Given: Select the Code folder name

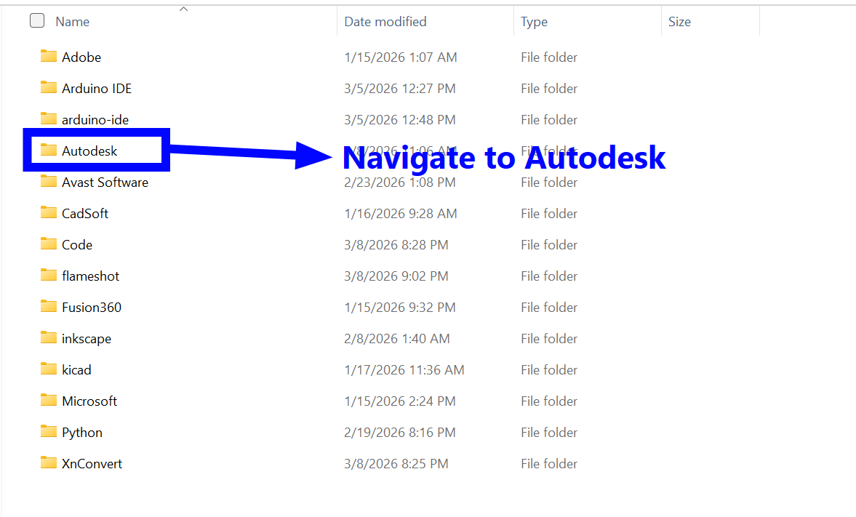Looking at the screenshot, I should (x=77, y=244).
